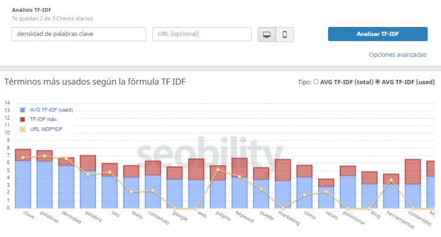Click the 'contenidos' bar in chart

pyautogui.click(x=413, y=184)
